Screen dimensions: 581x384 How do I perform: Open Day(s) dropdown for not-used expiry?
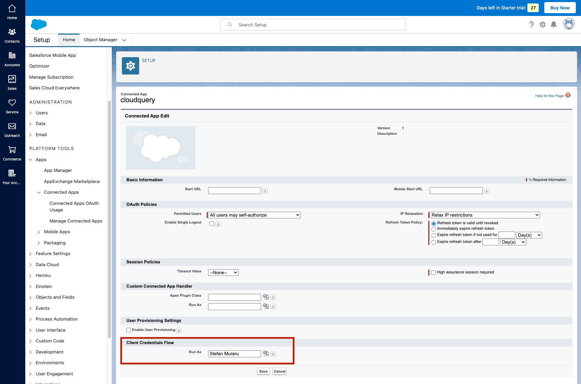pyautogui.click(x=529, y=235)
